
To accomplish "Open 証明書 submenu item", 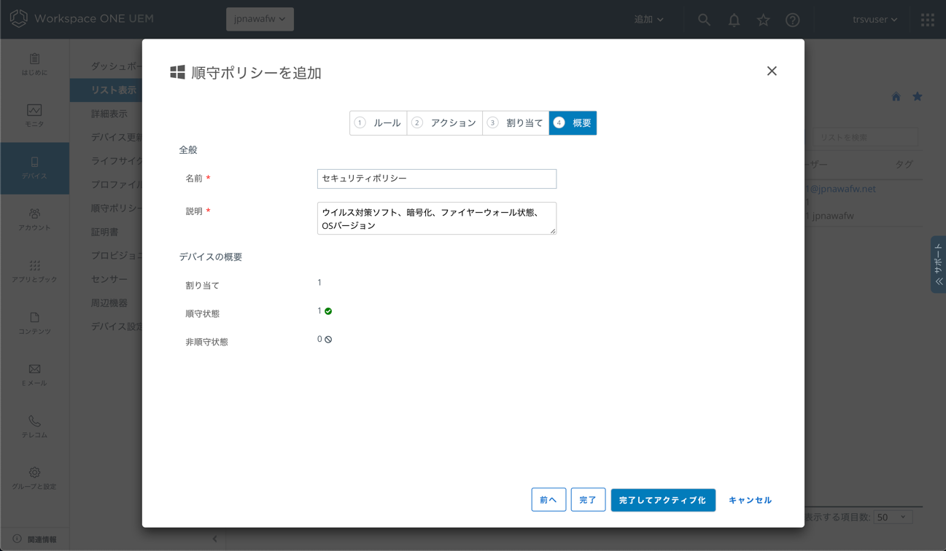I will point(104,232).
